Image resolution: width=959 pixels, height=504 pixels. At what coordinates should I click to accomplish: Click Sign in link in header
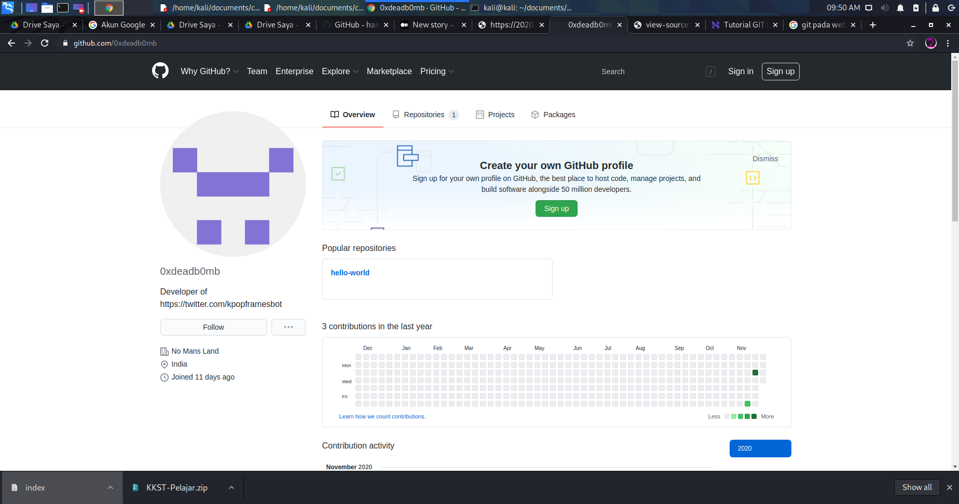[741, 71]
